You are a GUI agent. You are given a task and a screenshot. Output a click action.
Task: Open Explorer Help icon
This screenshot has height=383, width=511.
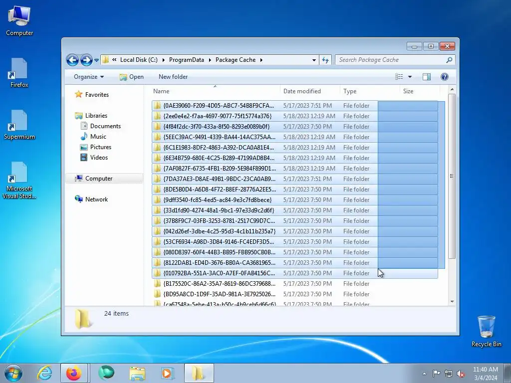click(444, 77)
